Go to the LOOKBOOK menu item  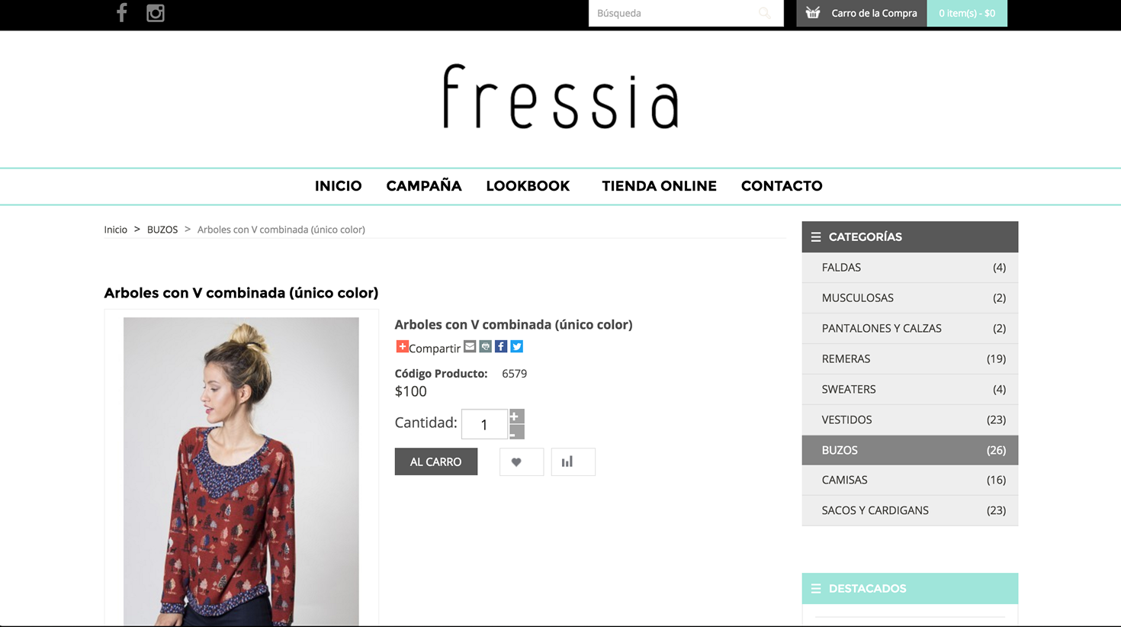tap(528, 186)
